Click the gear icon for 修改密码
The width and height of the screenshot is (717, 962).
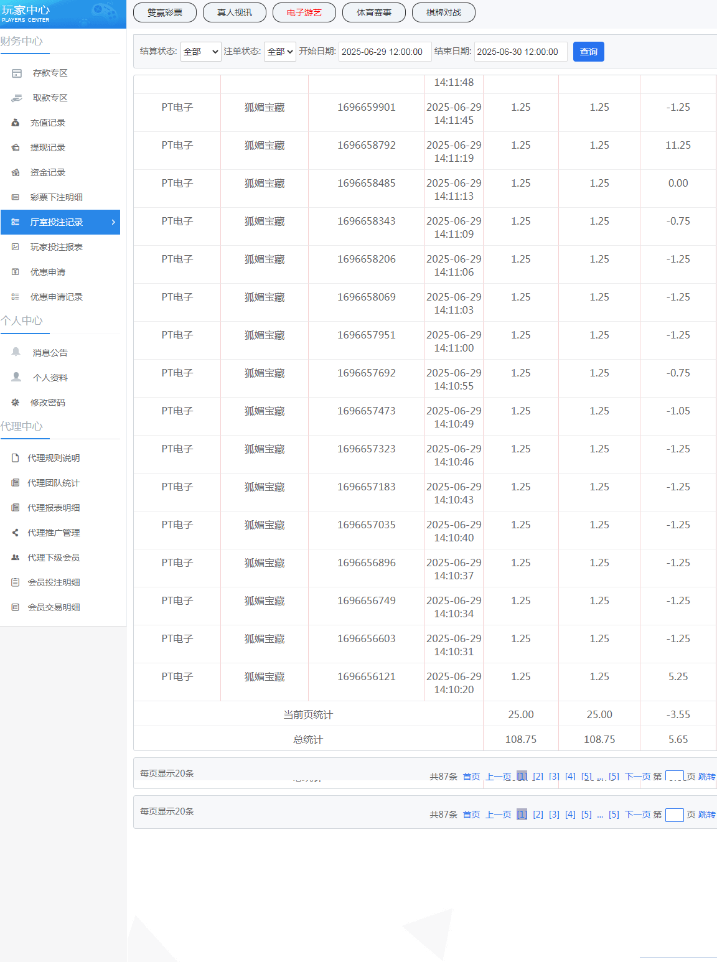[16, 403]
